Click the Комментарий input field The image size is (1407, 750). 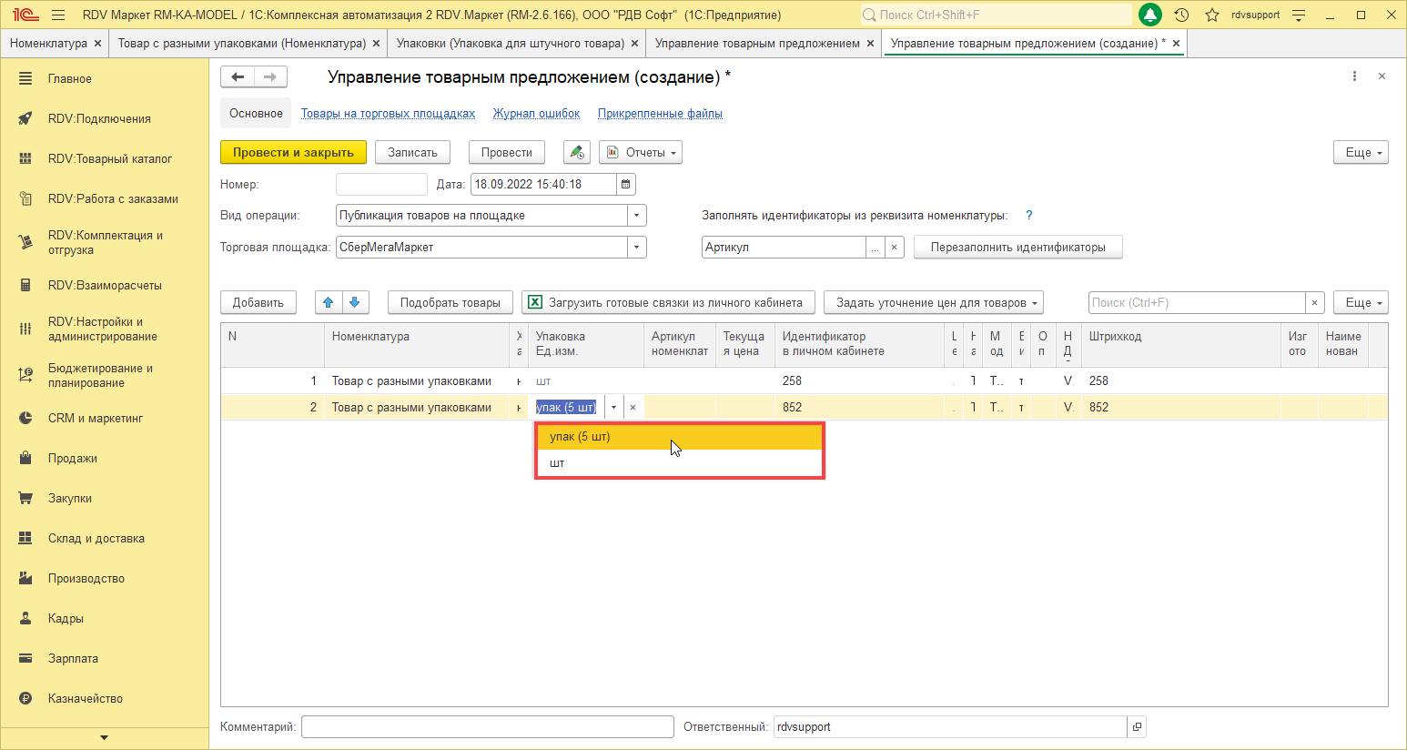click(x=487, y=727)
